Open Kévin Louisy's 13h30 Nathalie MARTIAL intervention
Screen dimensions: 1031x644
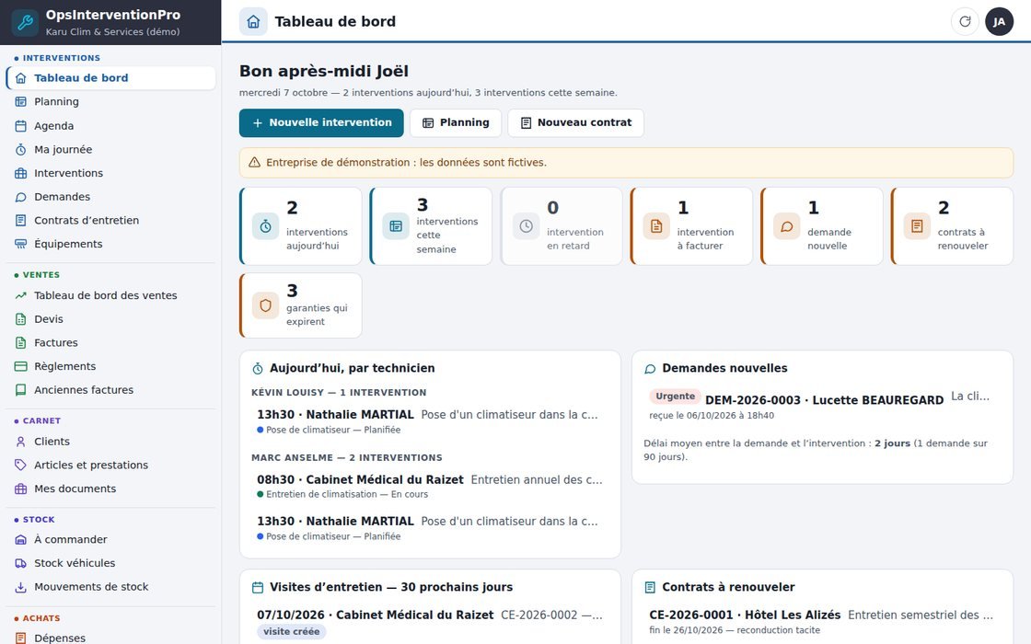430,421
